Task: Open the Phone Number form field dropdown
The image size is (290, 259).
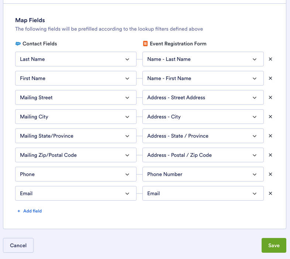Action: point(203,174)
